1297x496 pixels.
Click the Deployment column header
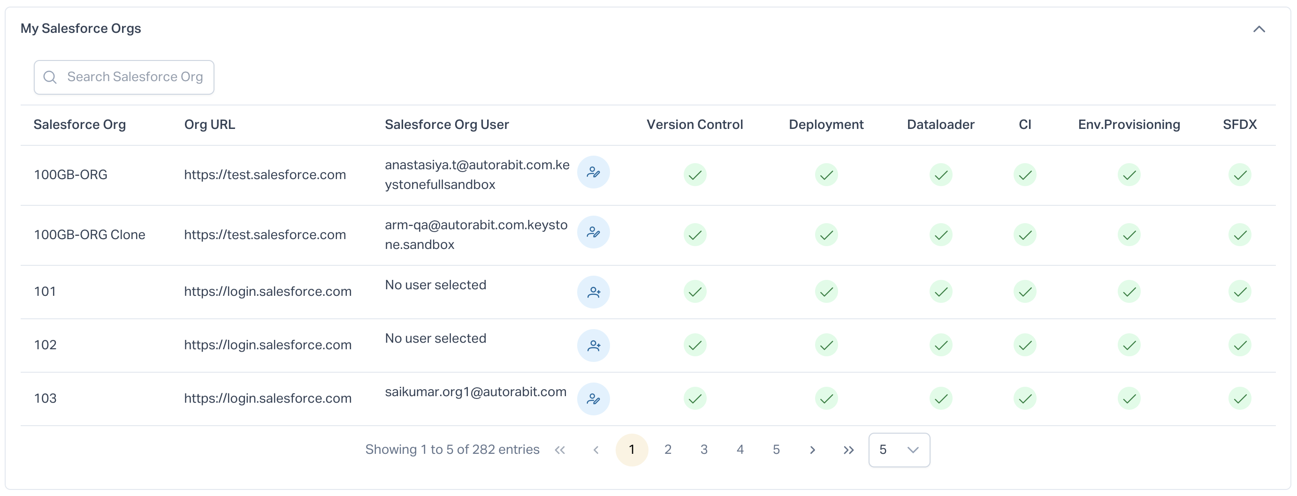(825, 125)
